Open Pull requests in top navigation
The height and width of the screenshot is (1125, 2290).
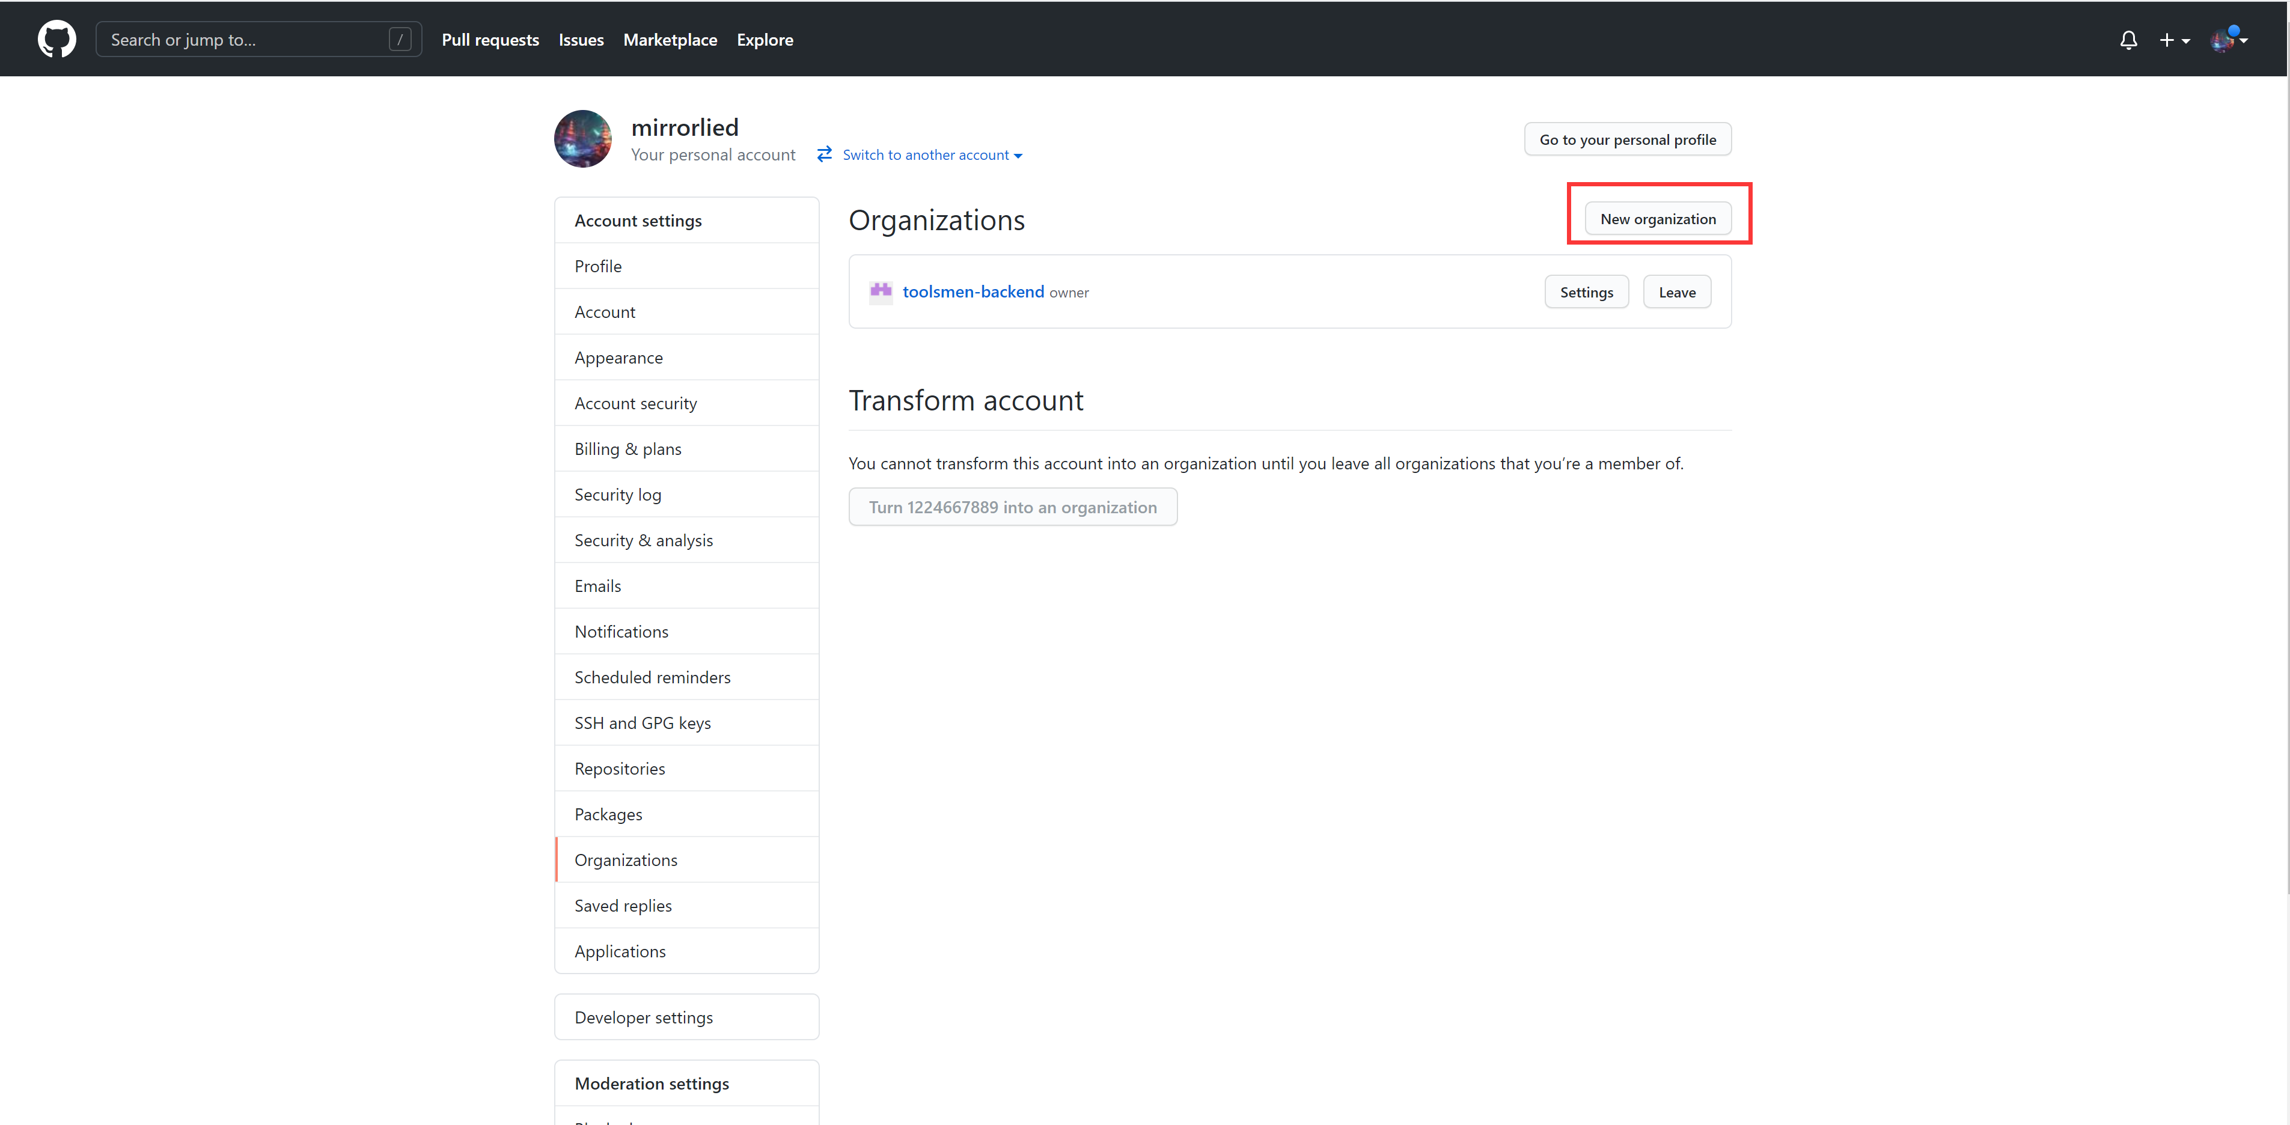pos(490,40)
